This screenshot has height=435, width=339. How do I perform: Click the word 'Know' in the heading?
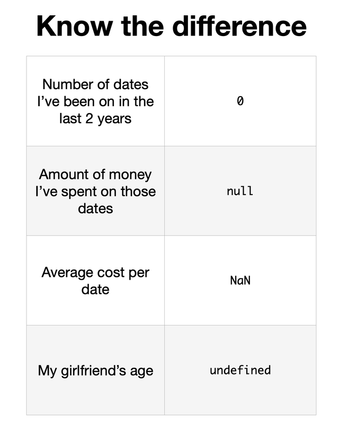click(x=74, y=26)
